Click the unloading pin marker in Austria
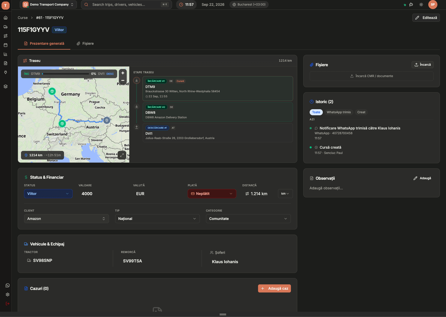 107,120
